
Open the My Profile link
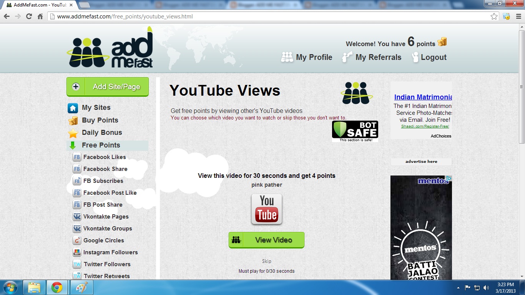(314, 57)
